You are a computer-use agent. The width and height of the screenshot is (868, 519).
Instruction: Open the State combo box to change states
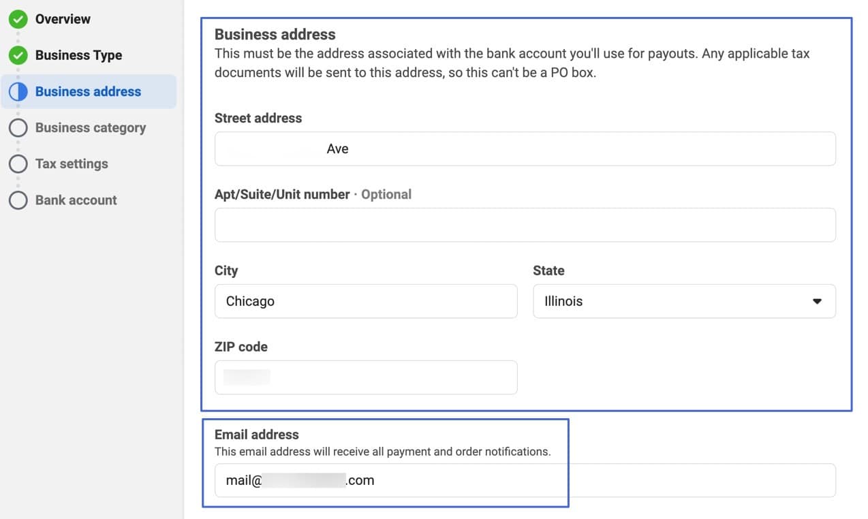point(684,301)
